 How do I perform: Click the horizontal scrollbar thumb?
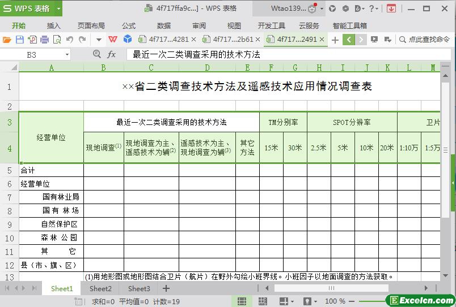(x=331, y=288)
